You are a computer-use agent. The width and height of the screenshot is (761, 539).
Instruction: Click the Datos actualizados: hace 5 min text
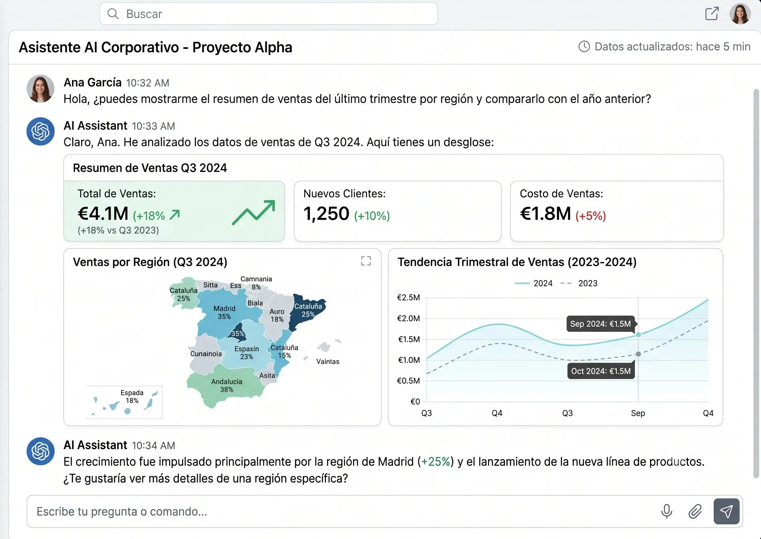[672, 46]
